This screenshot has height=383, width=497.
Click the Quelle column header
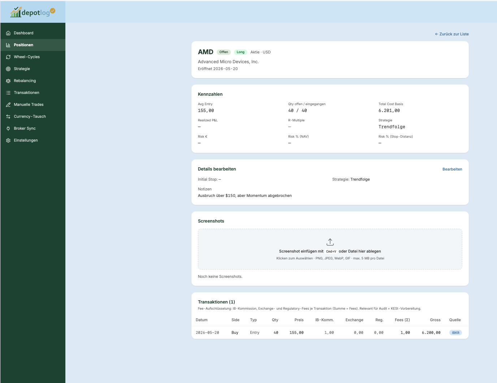click(x=455, y=320)
